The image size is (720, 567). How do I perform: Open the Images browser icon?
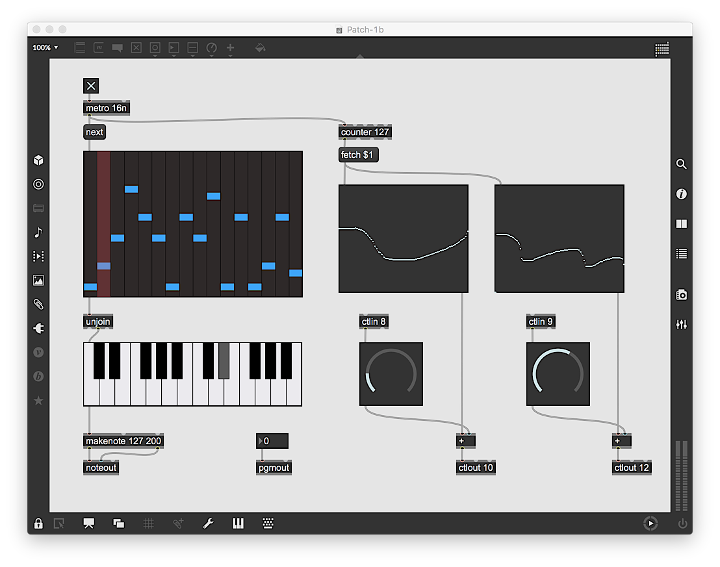tap(38, 280)
